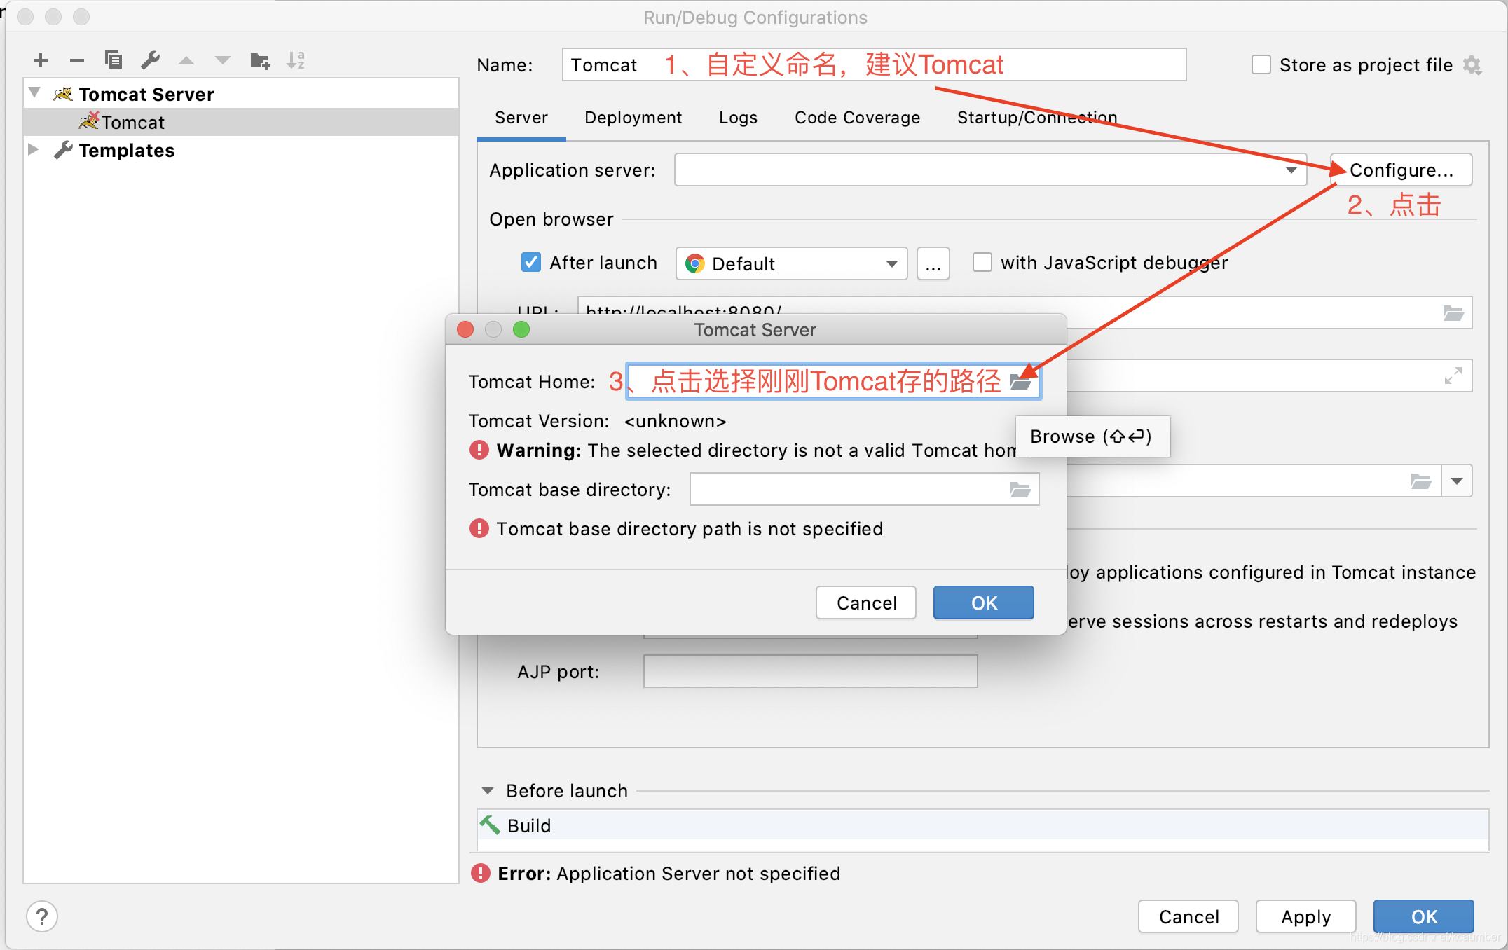
Task: Open Default browser dropdown
Action: (792, 263)
